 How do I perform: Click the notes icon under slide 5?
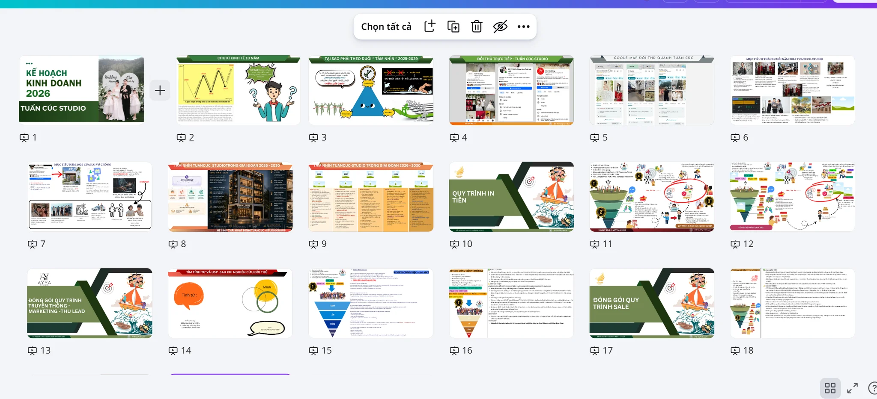(x=594, y=138)
